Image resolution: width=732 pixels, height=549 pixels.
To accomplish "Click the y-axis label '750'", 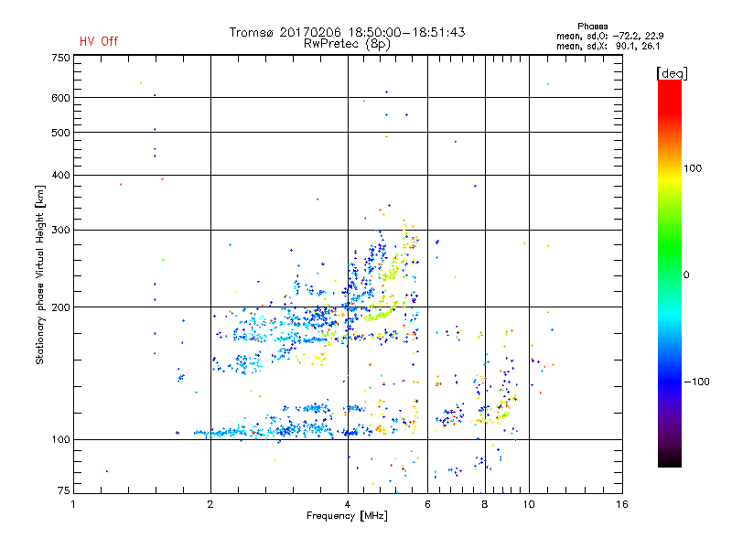I will click(60, 58).
